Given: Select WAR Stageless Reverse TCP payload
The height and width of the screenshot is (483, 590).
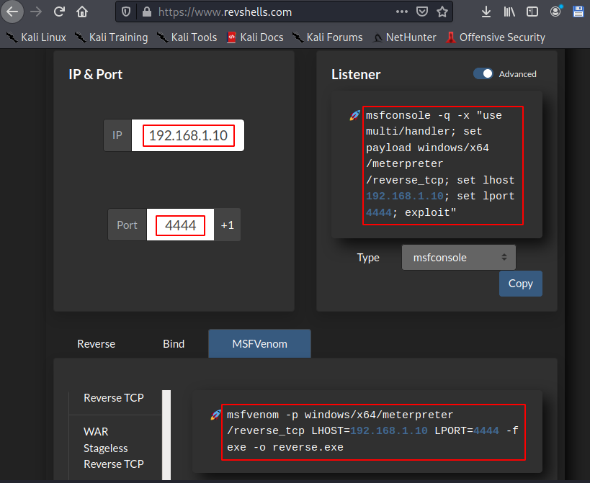Looking at the screenshot, I should (114, 448).
